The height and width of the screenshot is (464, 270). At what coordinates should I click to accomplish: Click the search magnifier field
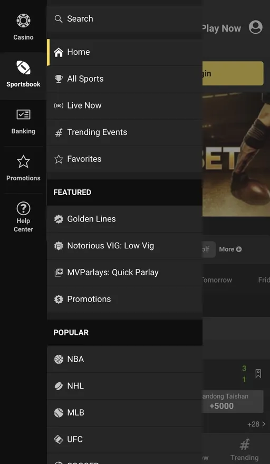coord(124,18)
